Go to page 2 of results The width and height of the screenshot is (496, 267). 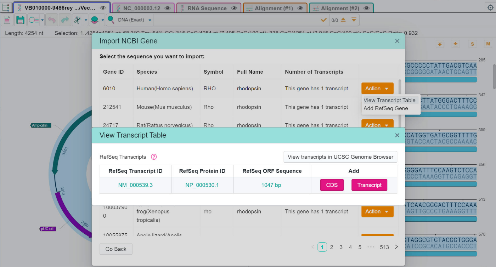(332, 247)
